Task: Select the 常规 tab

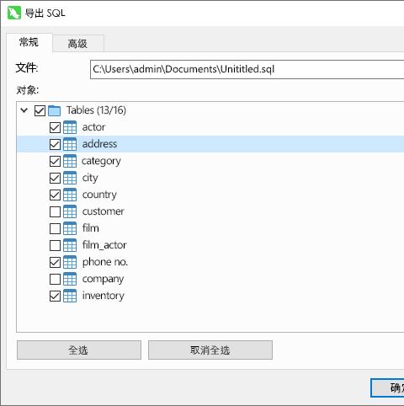Action: point(29,43)
